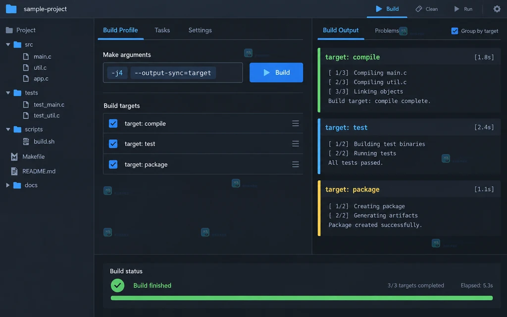Open the test_main.c file icon
507x317 pixels.
[26, 105]
